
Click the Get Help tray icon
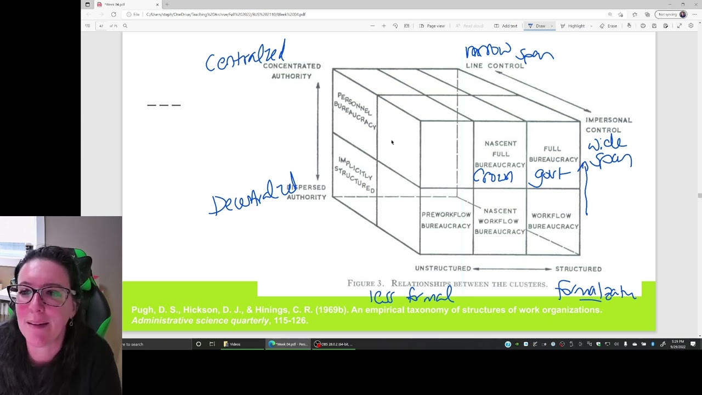pyautogui.click(x=508, y=344)
